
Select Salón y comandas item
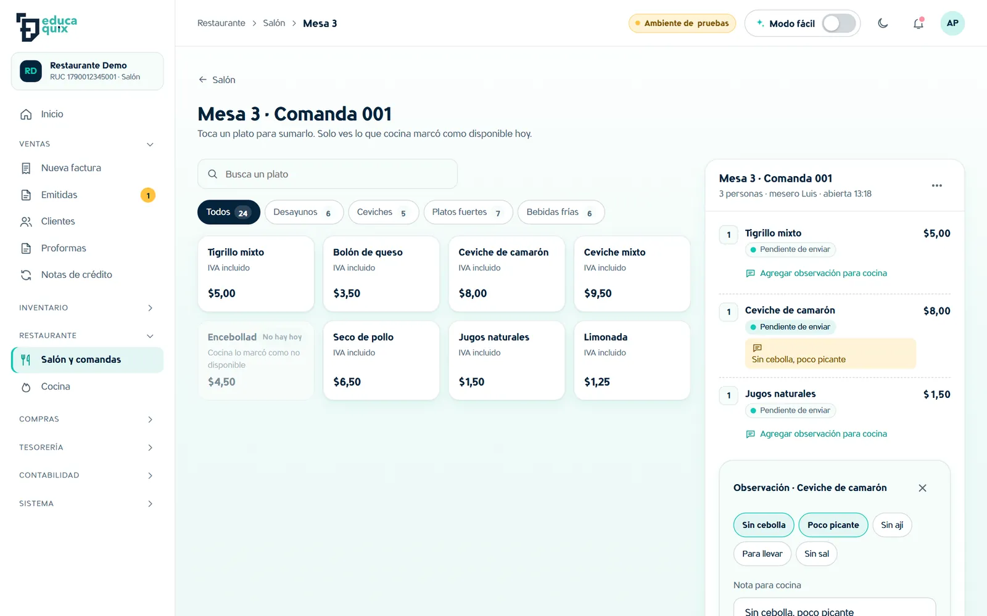pyautogui.click(x=87, y=360)
